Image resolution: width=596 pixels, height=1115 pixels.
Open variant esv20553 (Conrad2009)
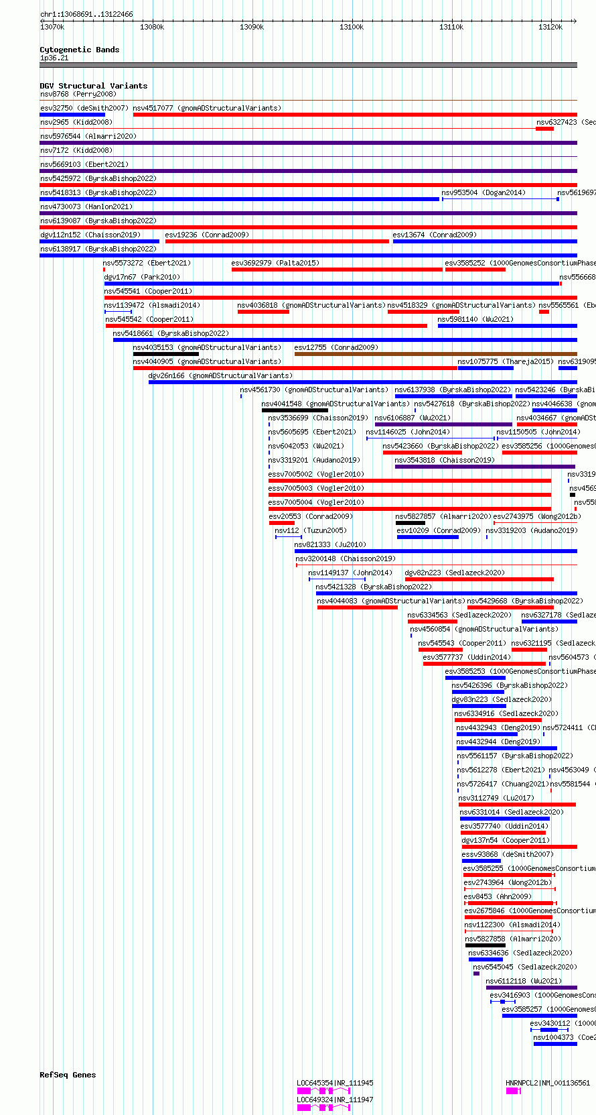(310, 516)
